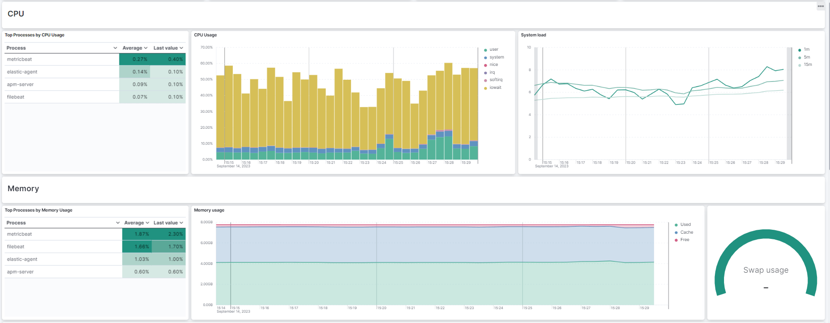This screenshot has height=323, width=830.
Task: Select apm-server row in Memory processes table
Action: (95, 272)
